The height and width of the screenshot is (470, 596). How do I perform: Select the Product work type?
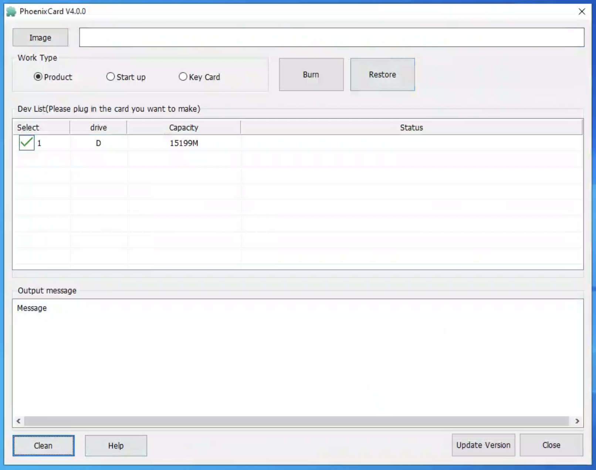[38, 77]
